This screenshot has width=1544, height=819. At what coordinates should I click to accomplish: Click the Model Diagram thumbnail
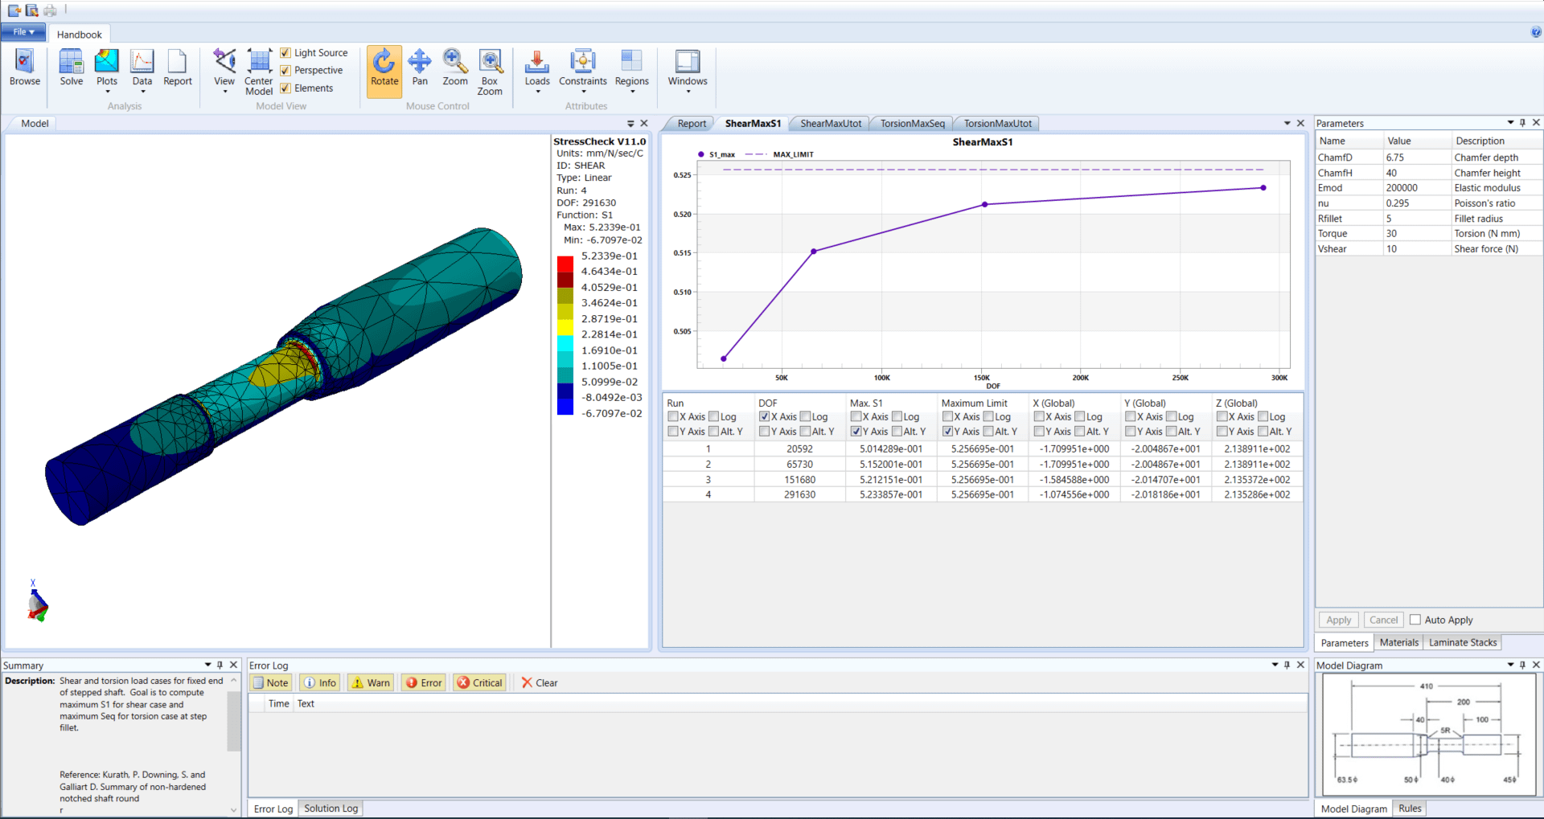1428,735
